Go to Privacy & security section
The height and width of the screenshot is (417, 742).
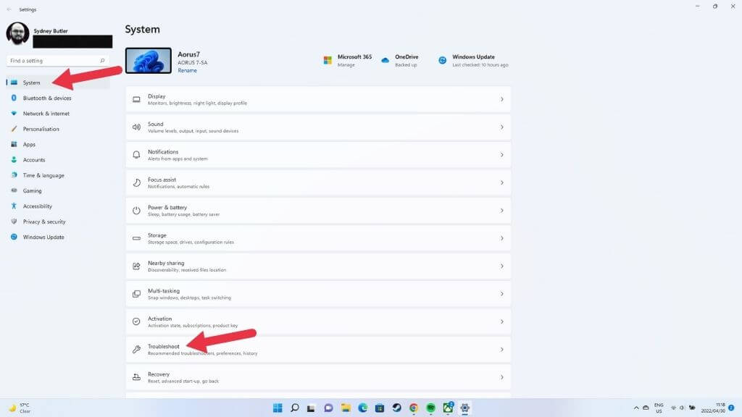[44, 222]
